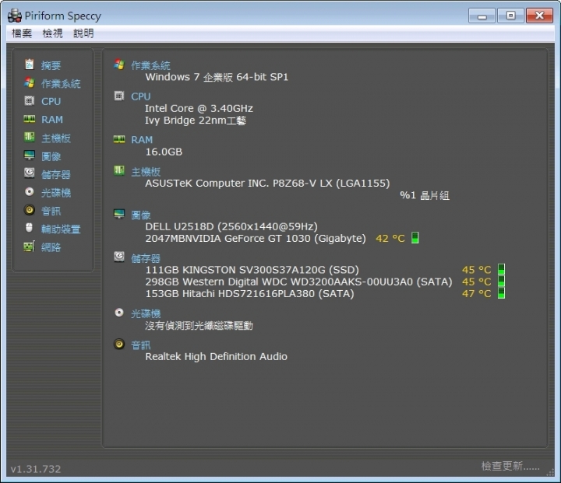The image size is (561, 483).
Task: Go to 主機板 section in sidebar
Action: tap(56, 138)
